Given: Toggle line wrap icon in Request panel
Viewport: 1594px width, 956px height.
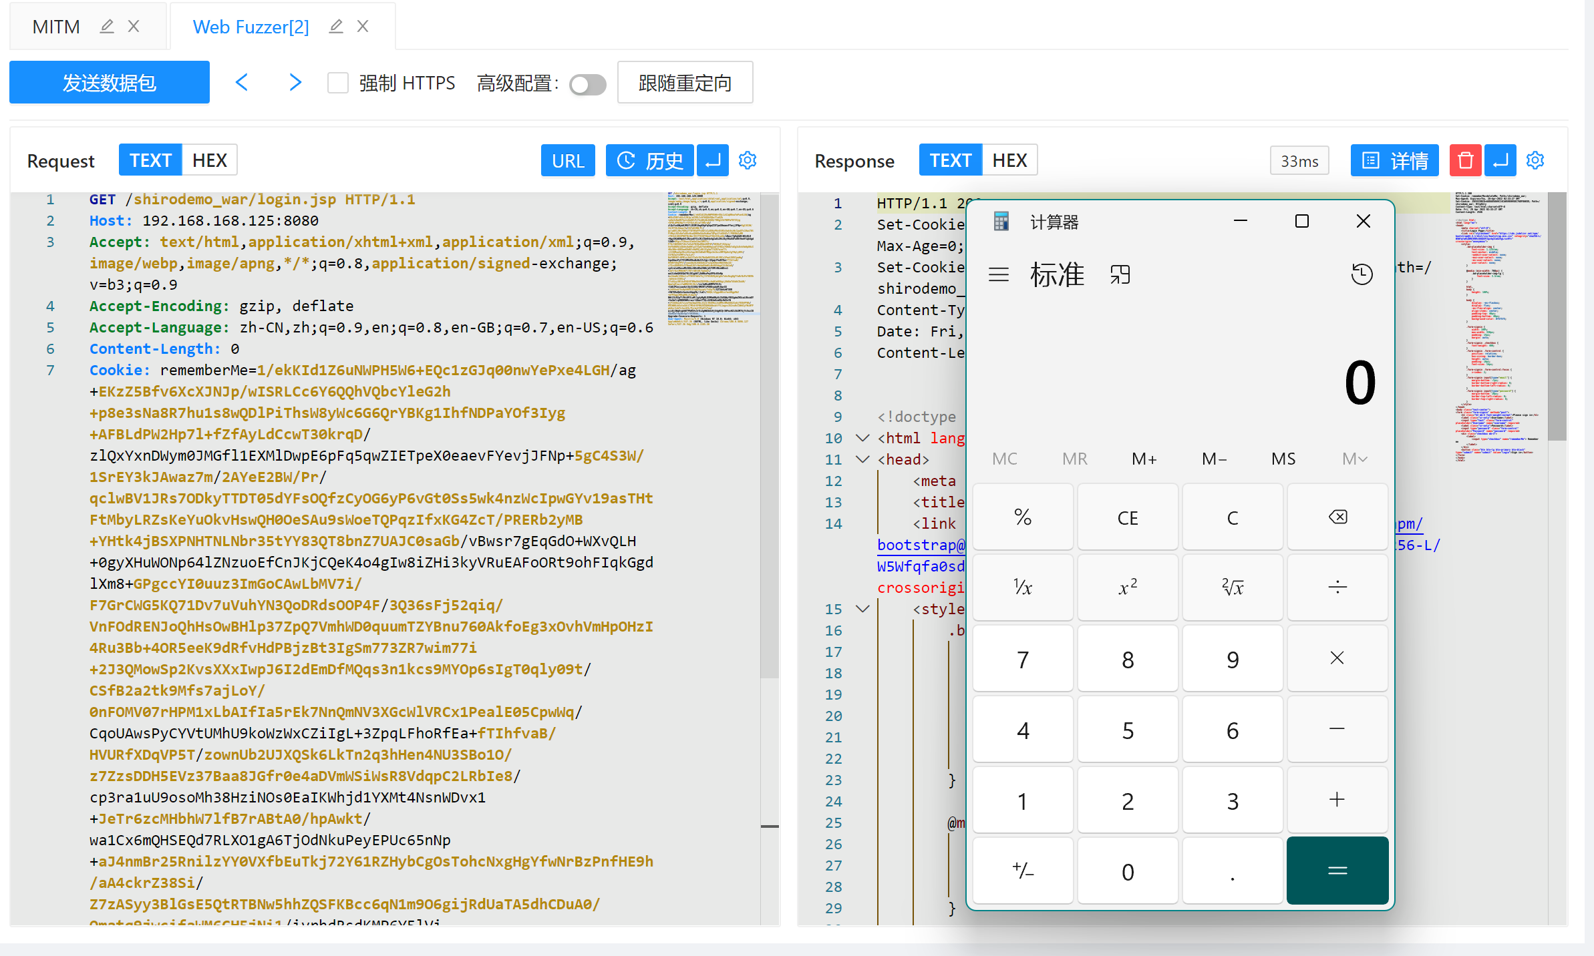Looking at the screenshot, I should (713, 160).
